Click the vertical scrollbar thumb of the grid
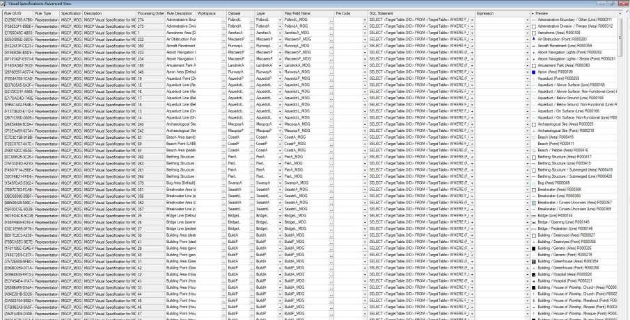 pos(620,37)
